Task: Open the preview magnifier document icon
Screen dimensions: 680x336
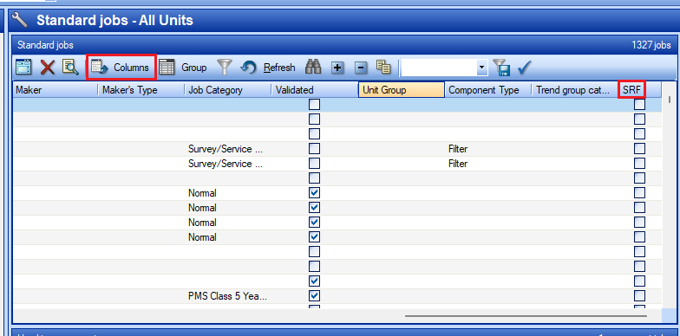Action: (69, 68)
